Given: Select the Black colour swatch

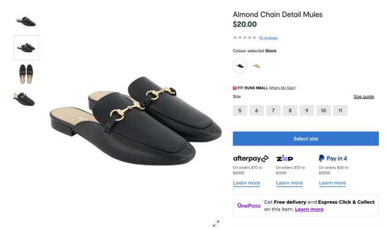Looking at the screenshot, I should click(240, 66).
